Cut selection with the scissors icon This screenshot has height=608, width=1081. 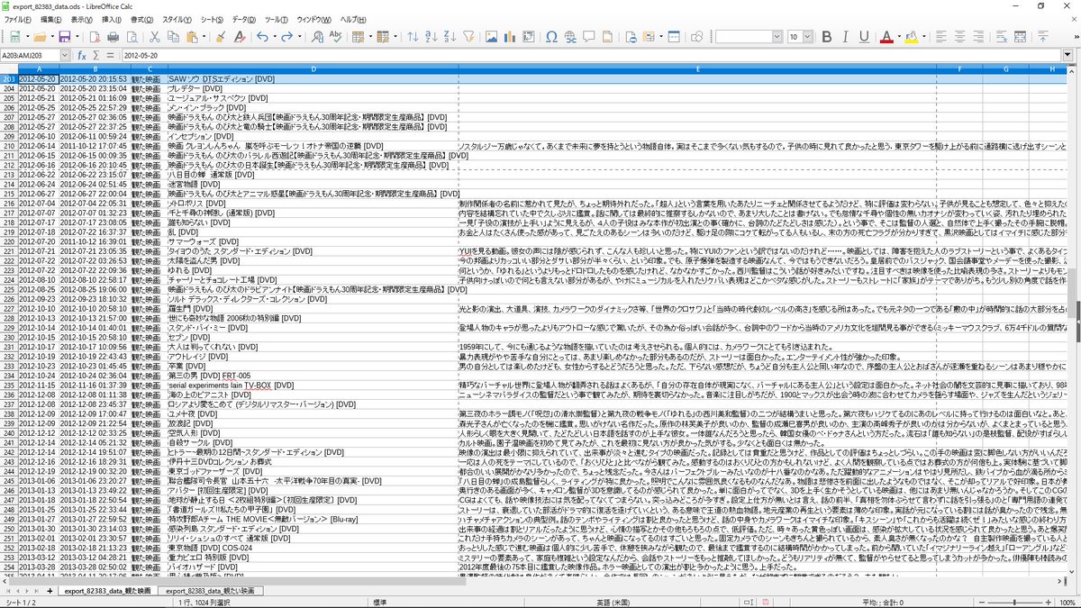pos(155,37)
